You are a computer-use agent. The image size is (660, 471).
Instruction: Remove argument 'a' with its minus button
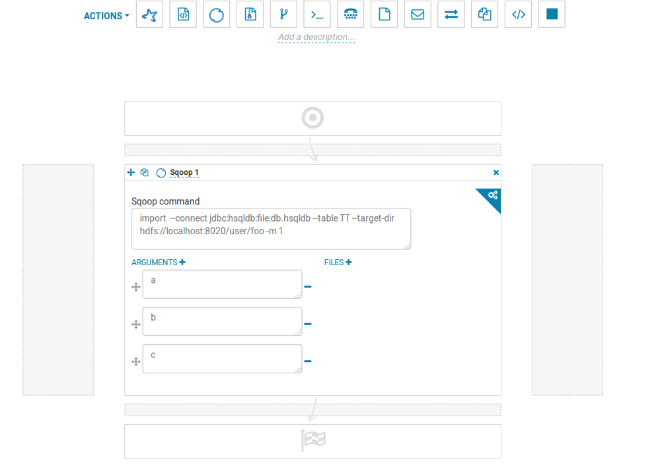point(308,287)
